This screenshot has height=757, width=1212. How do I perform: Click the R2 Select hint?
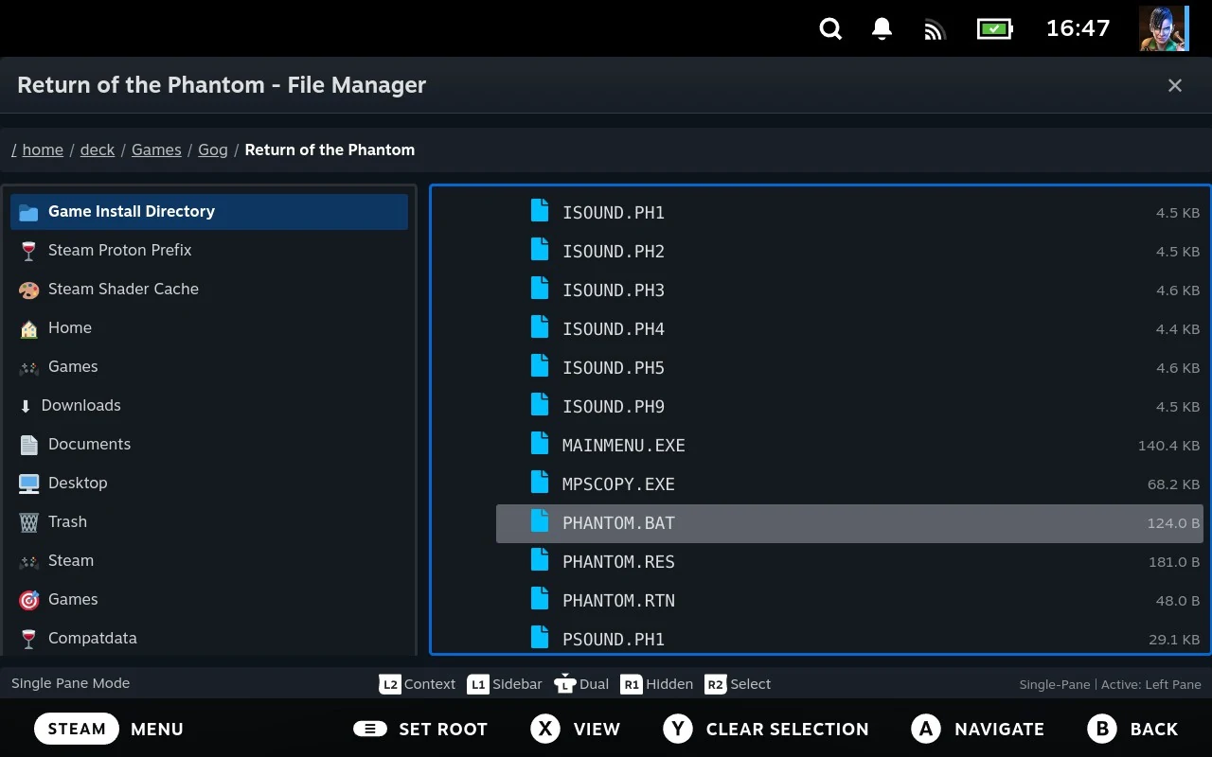[x=739, y=684]
